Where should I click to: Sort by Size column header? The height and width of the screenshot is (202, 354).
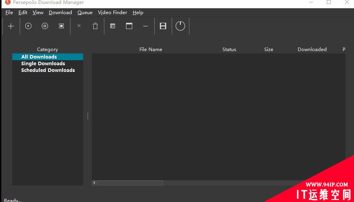pos(269,50)
